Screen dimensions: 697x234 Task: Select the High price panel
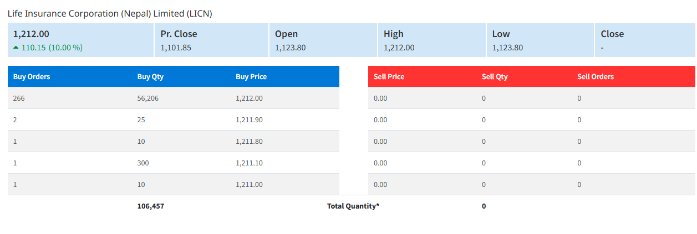click(x=431, y=40)
